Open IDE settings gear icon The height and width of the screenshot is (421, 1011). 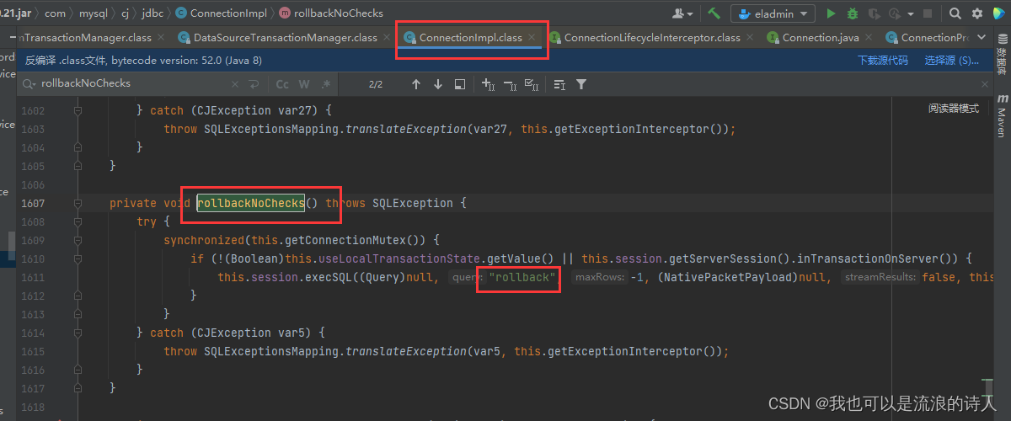coord(977,13)
